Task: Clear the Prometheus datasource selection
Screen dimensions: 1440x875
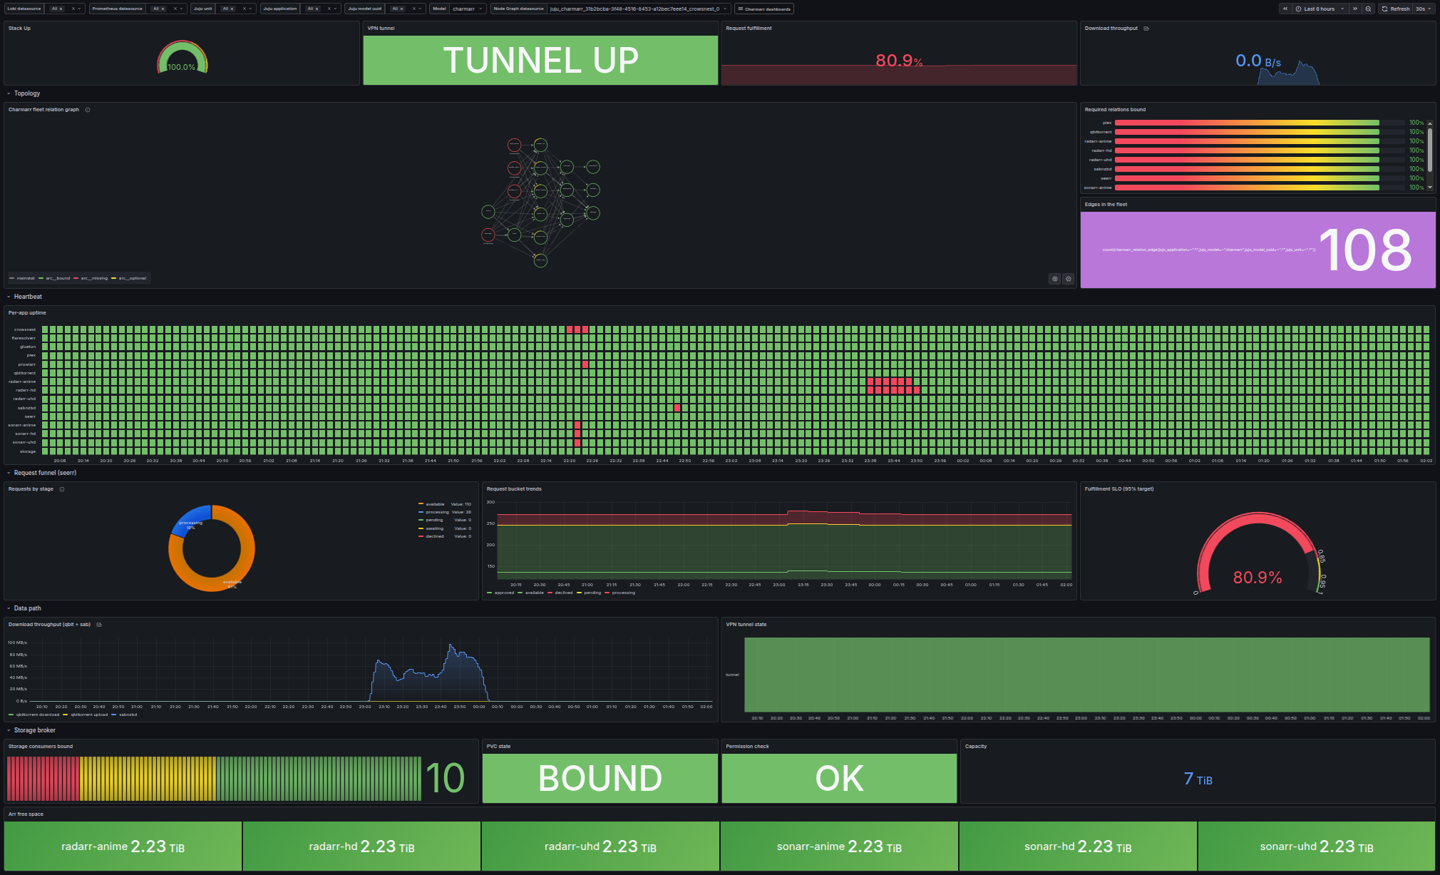Action: tap(175, 9)
